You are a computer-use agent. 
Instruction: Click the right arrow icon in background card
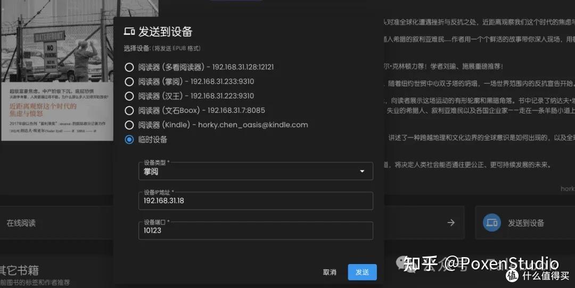[x=451, y=223]
